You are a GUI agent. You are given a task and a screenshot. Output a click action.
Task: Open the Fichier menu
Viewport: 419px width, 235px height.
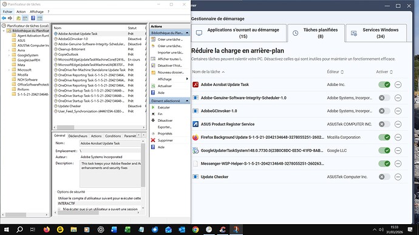[7, 12]
